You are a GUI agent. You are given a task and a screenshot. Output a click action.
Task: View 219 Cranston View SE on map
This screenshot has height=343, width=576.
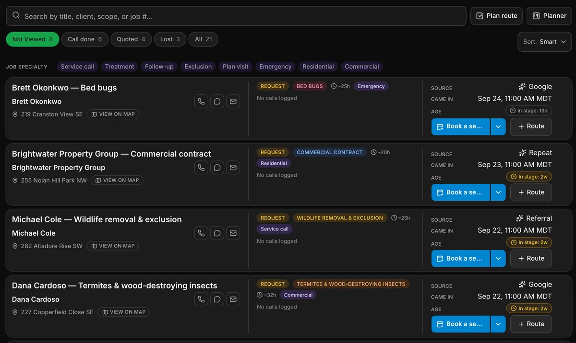coord(113,114)
